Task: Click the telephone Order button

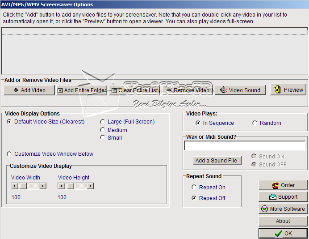Action: click(x=283, y=185)
